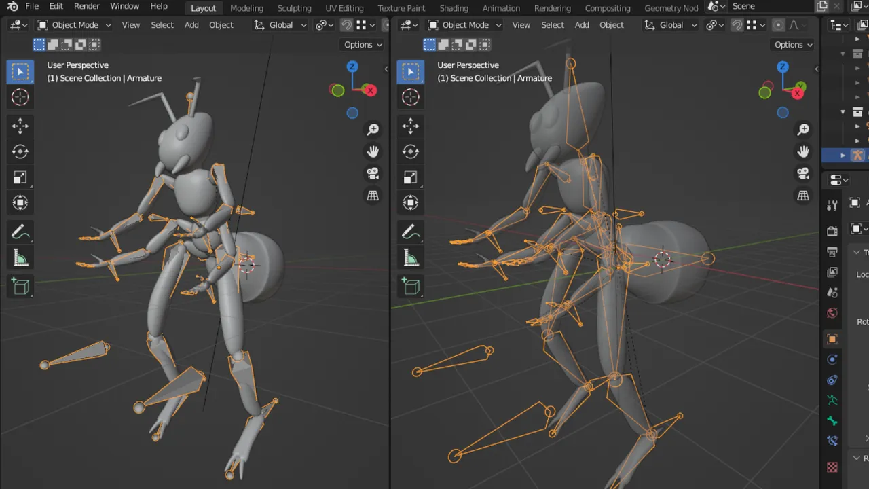
Task: Set selection mode to Extend in left viewport
Action: click(x=53, y=45)
